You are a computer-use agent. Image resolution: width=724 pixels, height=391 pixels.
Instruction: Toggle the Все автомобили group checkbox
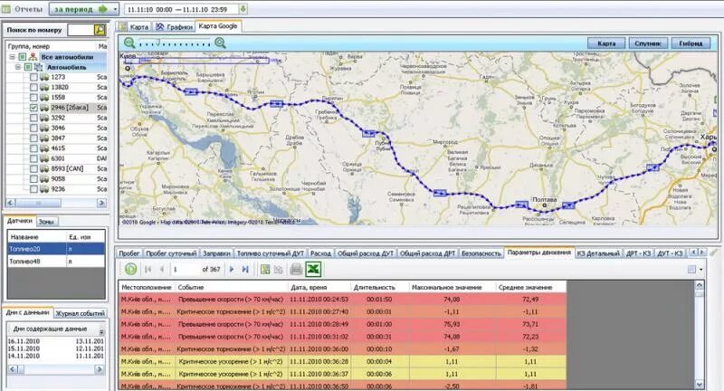(22, 57)
